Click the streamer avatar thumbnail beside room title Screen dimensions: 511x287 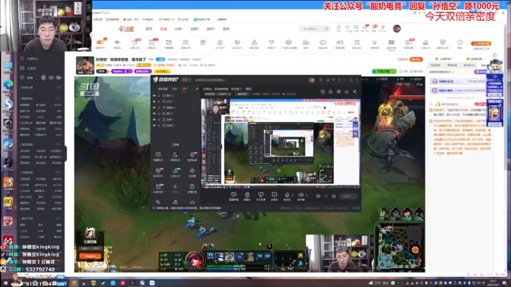coord(85,66)
